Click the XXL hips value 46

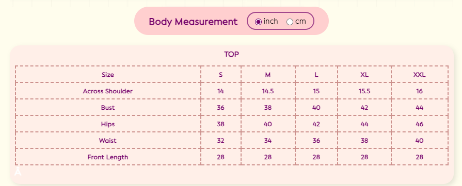pyautogui.click(x=420, y=124)
